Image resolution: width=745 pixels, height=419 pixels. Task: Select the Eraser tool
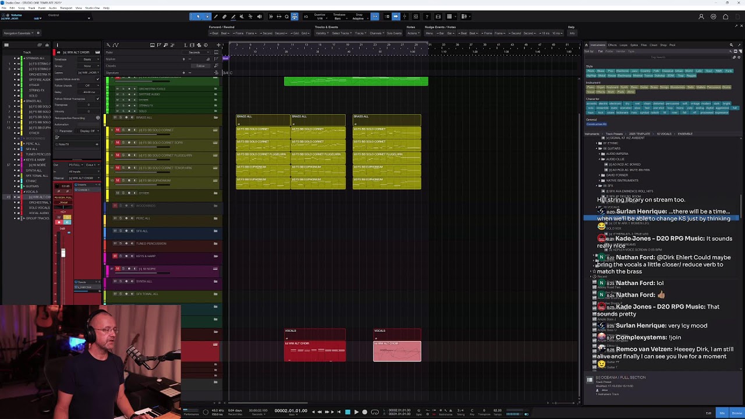coord(225,16)
